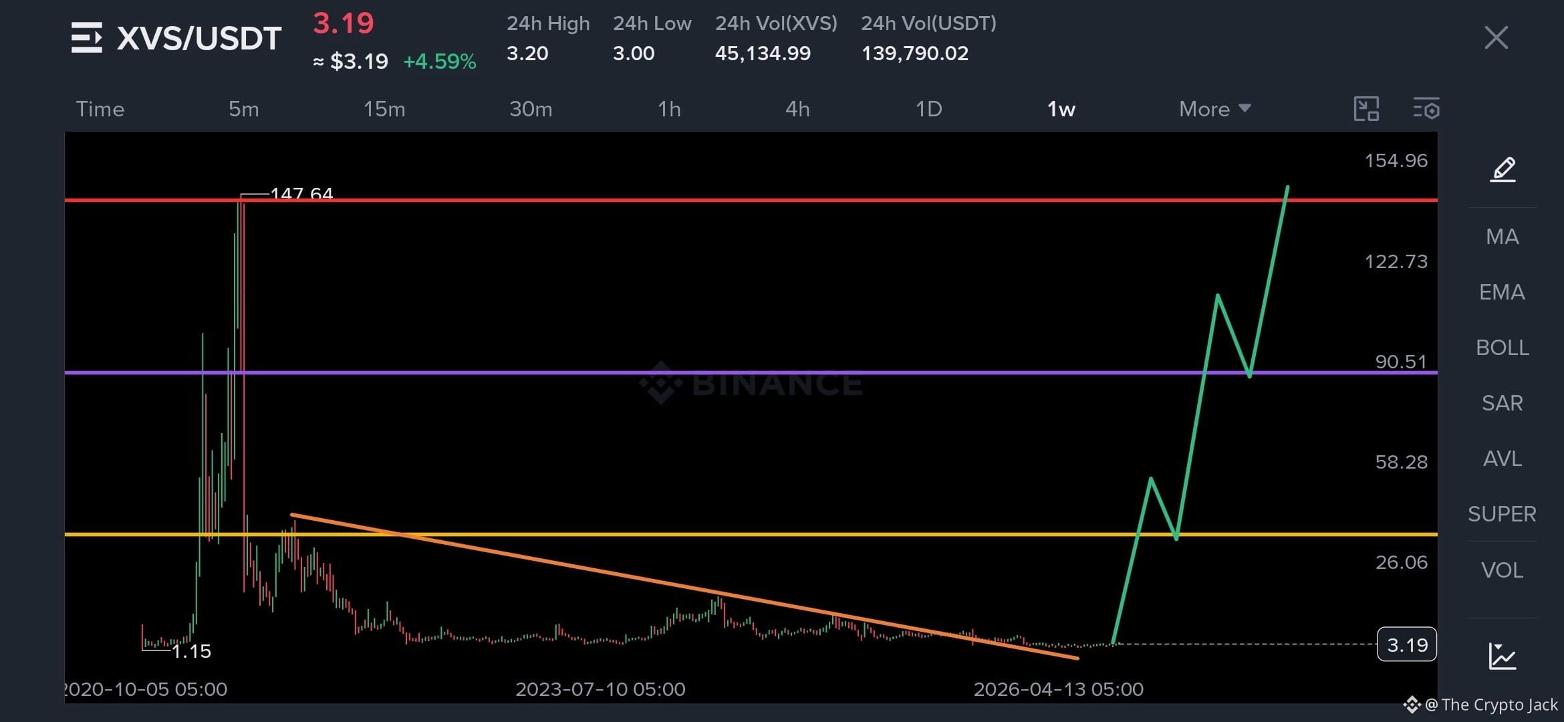Enable the SUPER indicator
This screenshot has height=722, width=1564.
(x=1502, y=514)
